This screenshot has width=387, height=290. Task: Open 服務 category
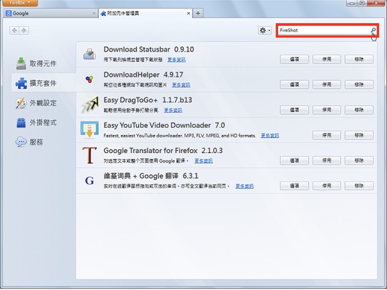tap(43, 142)
